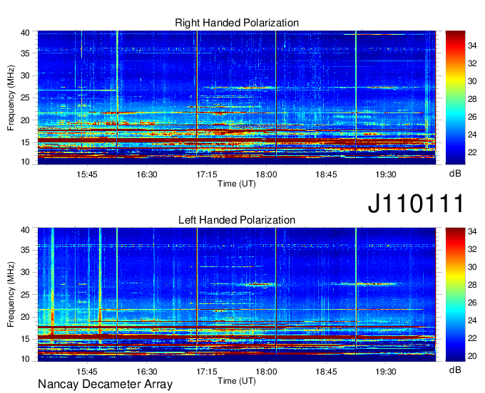This screenshot has height=393, width=485.
Task: Click the 'Nancay Decameter Array' caption
Action: (x=105, y=384)
